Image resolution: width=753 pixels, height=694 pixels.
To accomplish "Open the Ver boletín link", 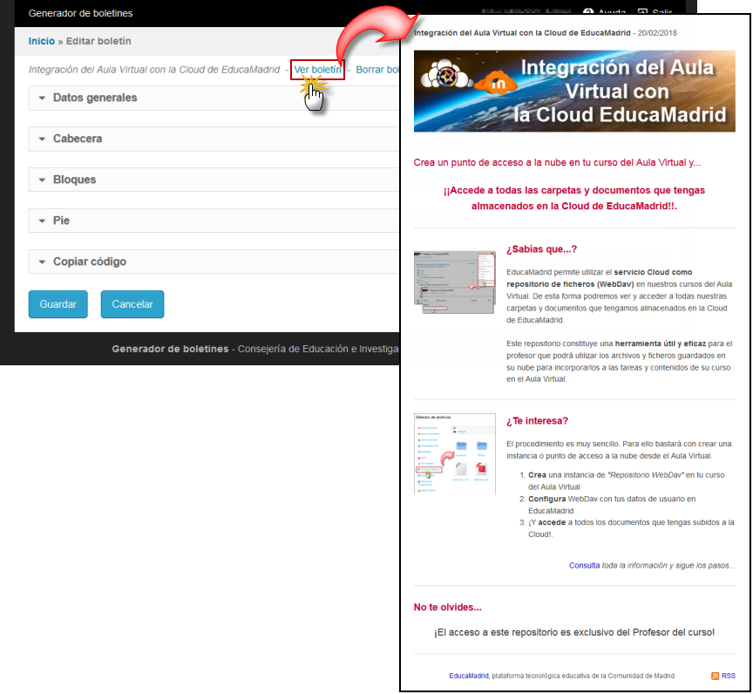I will [317, 70].
